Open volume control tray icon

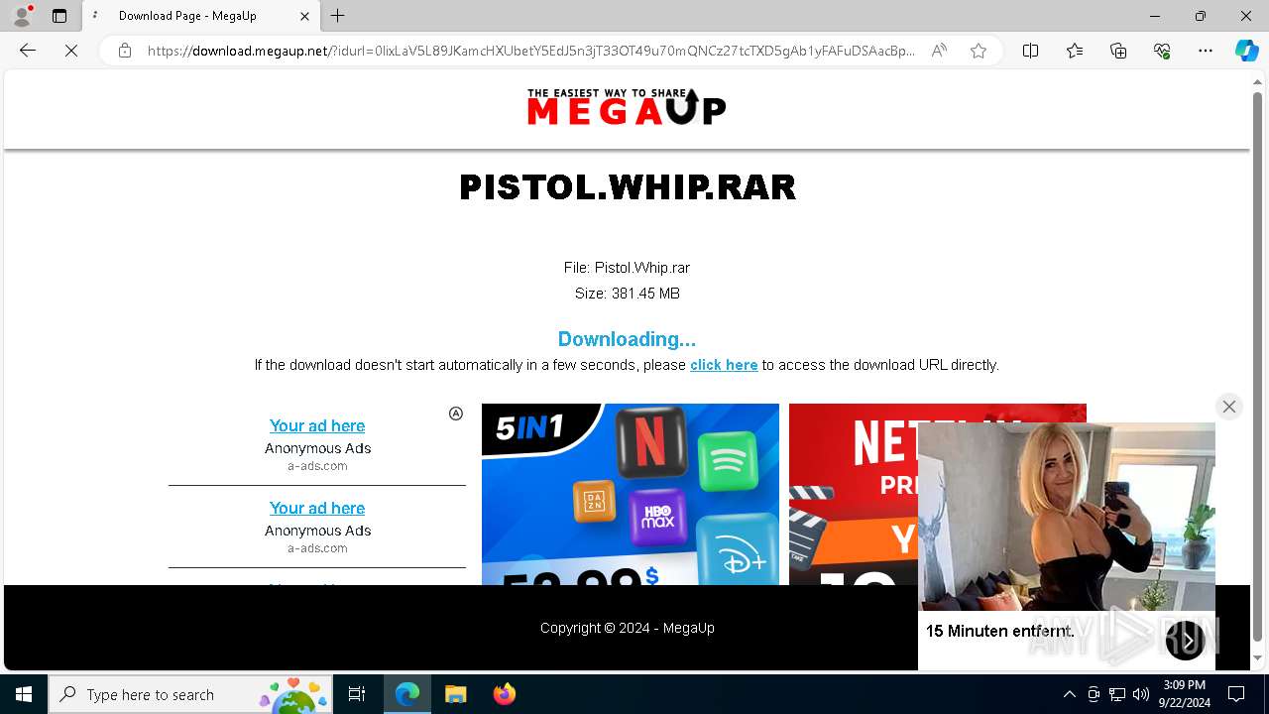1141,694
